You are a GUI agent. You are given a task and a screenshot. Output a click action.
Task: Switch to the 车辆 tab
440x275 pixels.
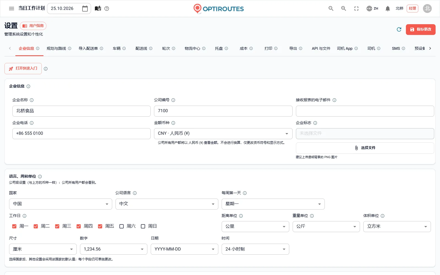119,48
